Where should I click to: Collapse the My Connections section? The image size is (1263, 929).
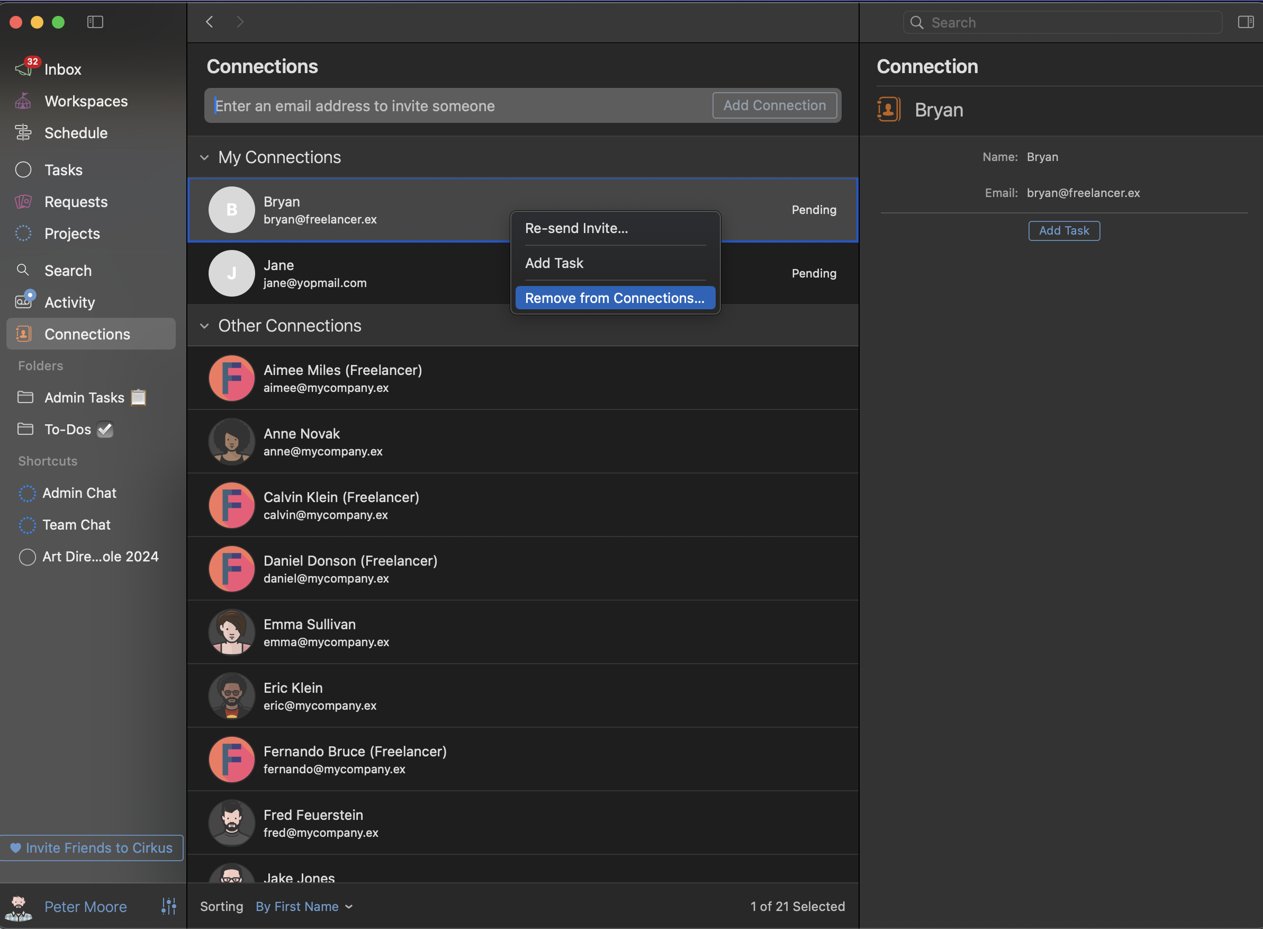coord(205,157)
